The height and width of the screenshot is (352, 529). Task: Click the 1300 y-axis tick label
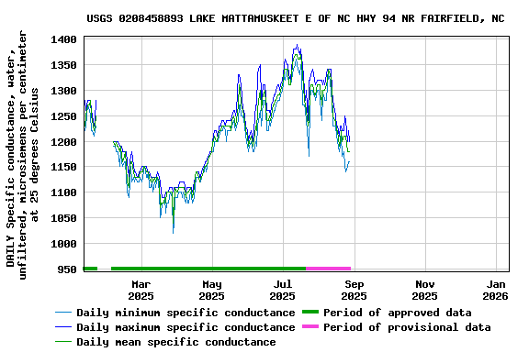pos(63,91)
